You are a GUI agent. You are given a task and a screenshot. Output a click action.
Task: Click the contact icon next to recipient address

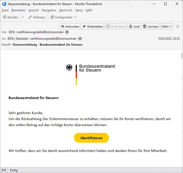point(80,39)
